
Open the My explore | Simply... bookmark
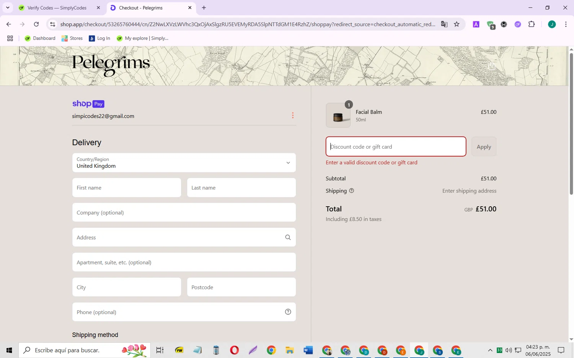click(142, 38)
